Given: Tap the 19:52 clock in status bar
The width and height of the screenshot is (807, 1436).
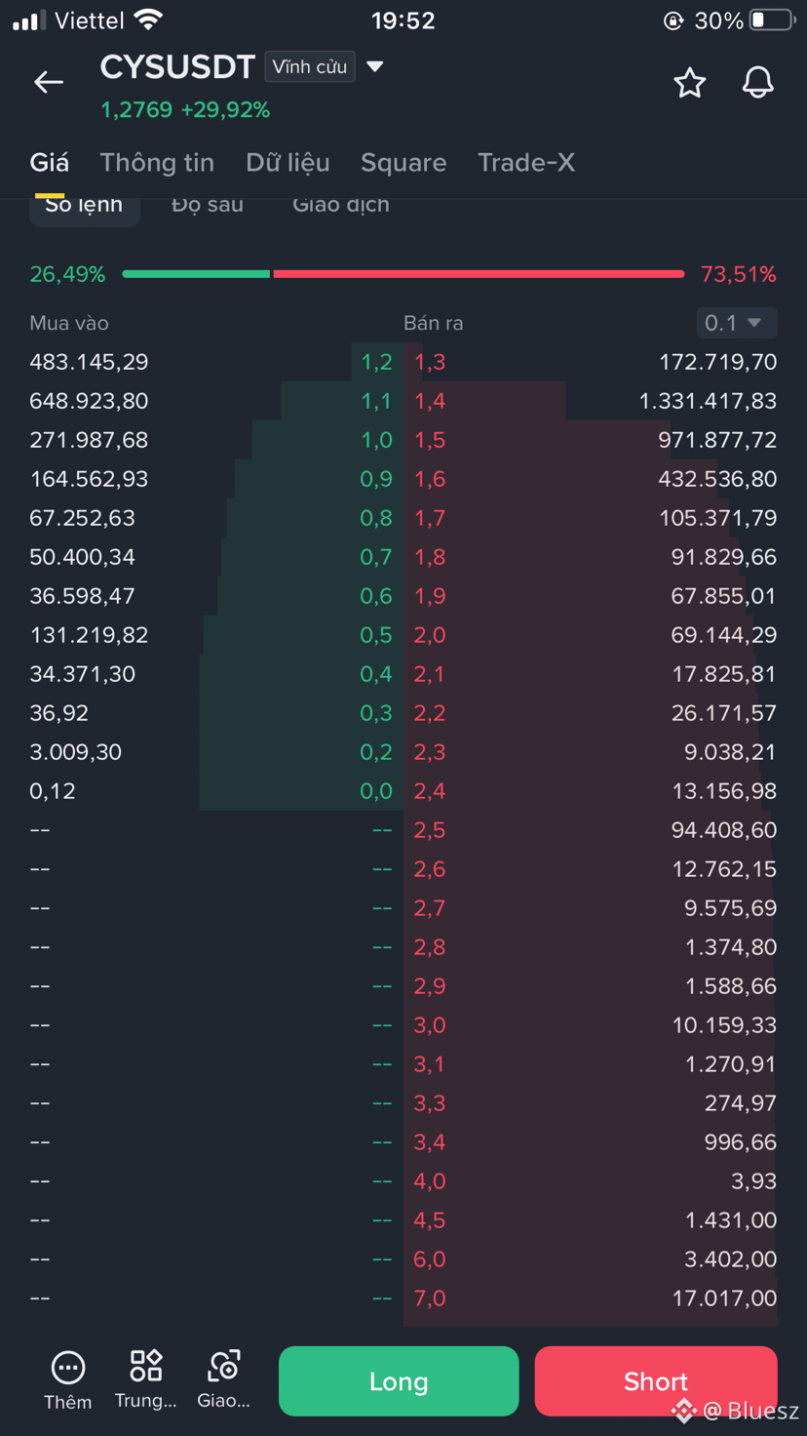Looking at the screenshot, I should point(403,20).
